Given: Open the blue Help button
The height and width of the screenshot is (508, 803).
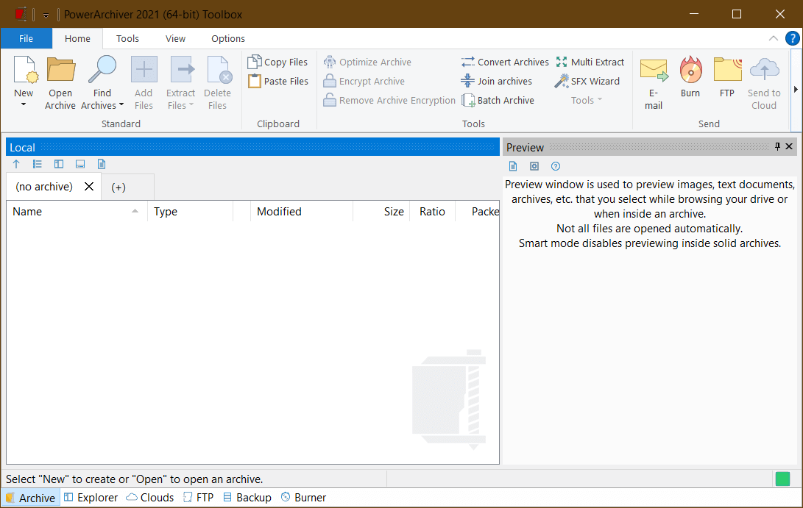Looking at the screenshot, I should [792, 38].
